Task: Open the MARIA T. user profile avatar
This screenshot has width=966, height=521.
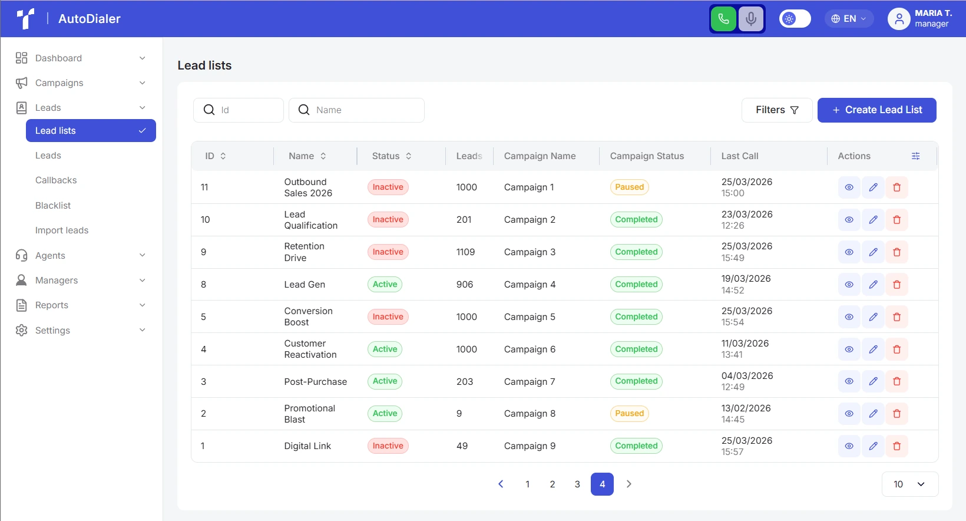Action: point(899,19)
